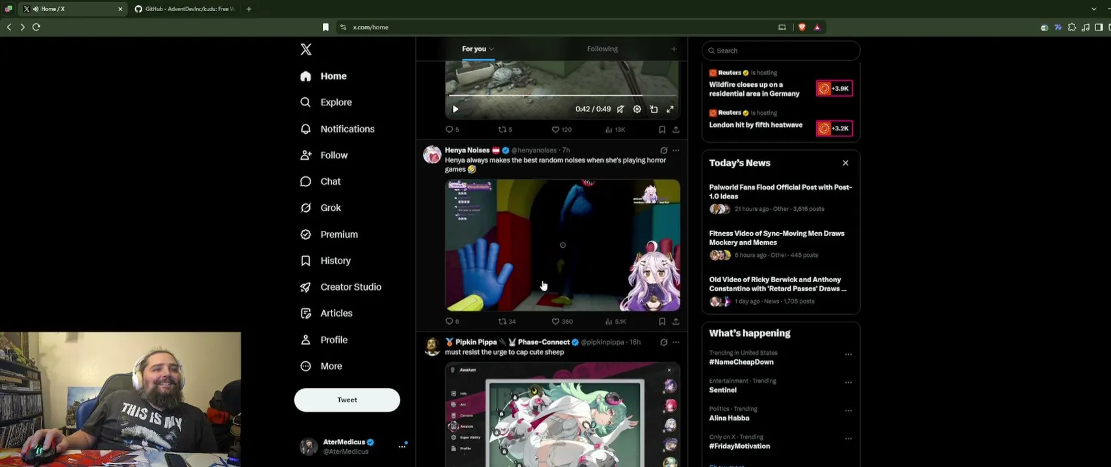Screen dimensions: 1111x467
Task: Bookmark the Henya Noises post
Action: pyautogui.click(x=662, y=321)
